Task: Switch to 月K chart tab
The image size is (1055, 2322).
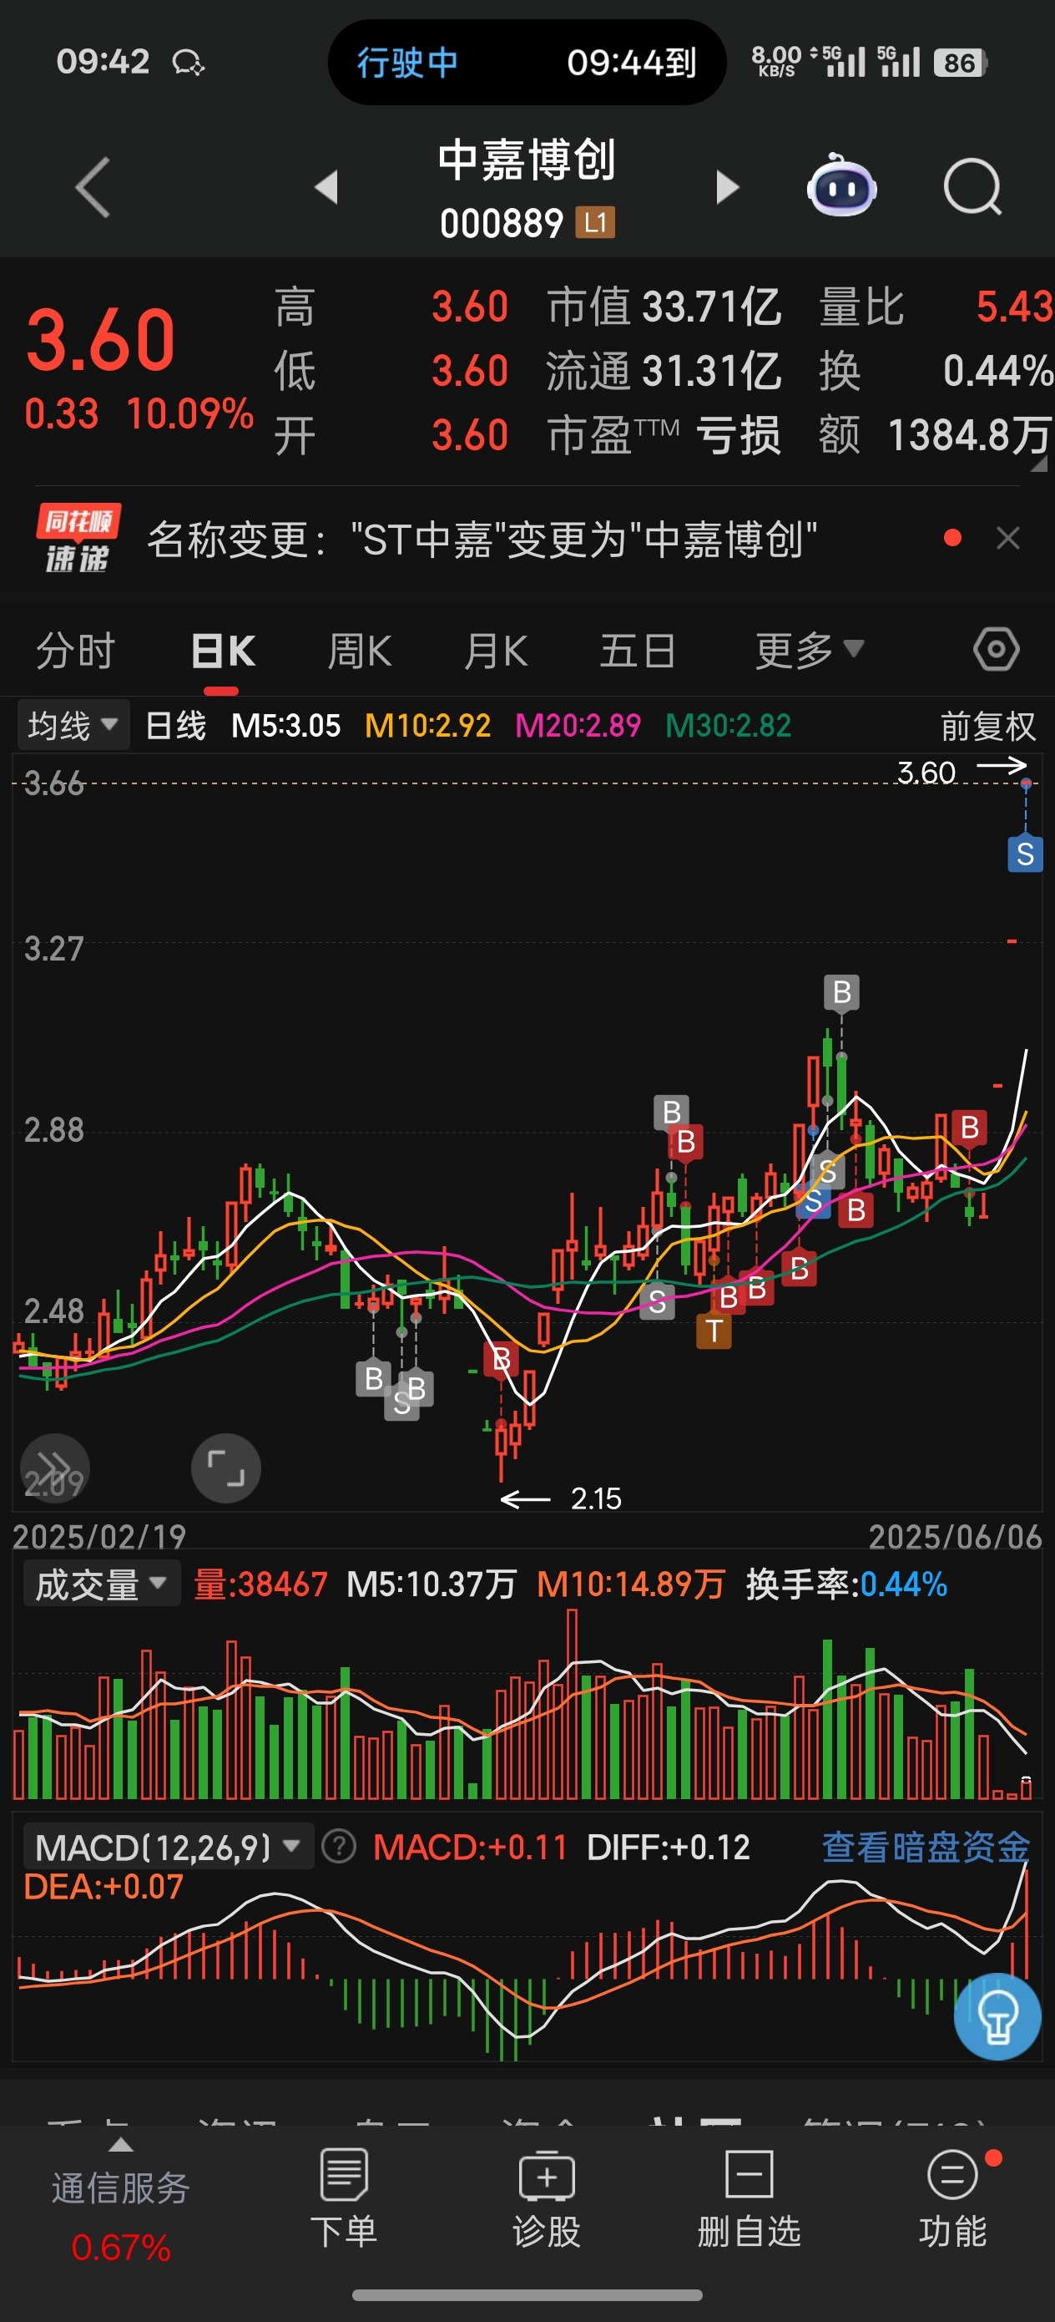Action: (496, 651)
